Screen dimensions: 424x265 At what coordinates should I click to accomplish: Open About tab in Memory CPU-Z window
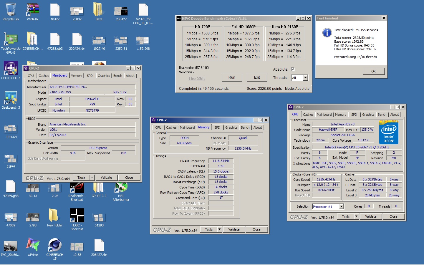tap(258, 127)
